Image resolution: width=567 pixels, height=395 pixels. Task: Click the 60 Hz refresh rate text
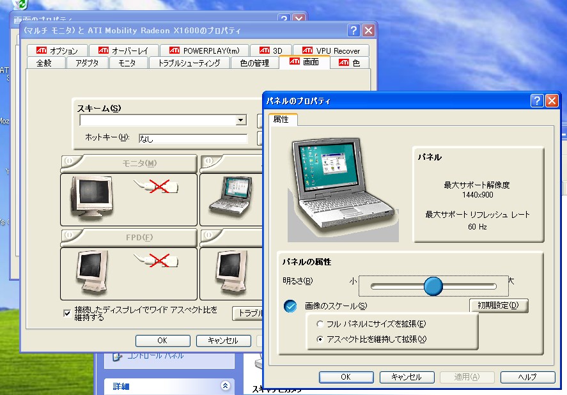point(478,227)
